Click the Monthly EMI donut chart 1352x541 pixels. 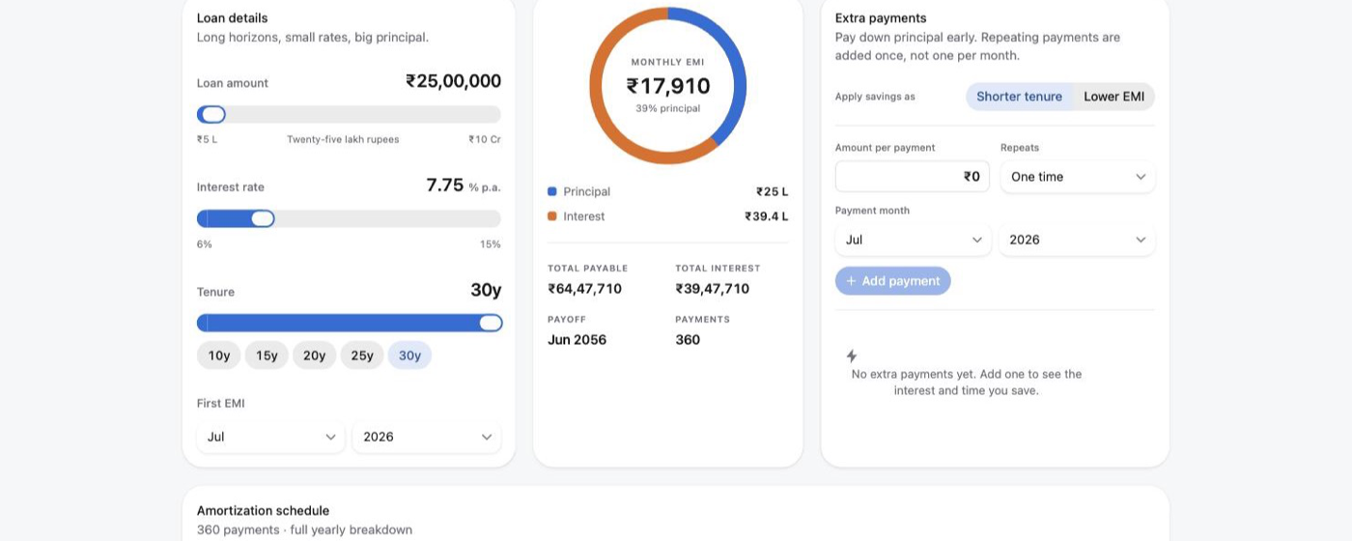668,86
